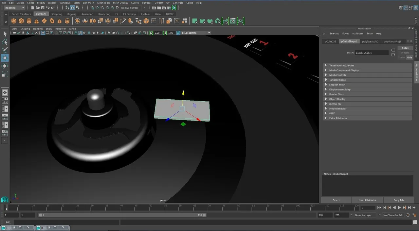Activate the Move tool
This screenshot has height=231, width=419.
pyautogui.click(x=5, y=58)
